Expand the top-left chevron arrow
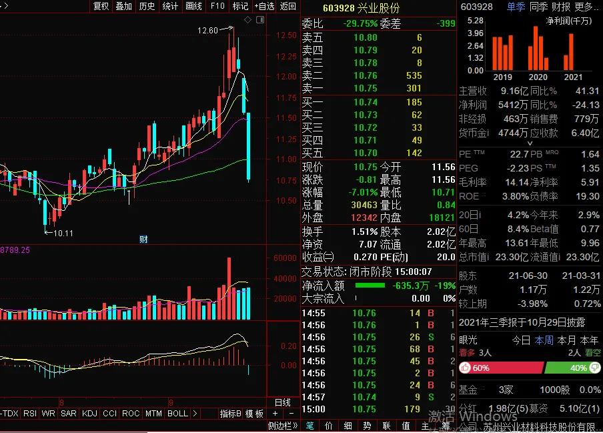 (x=5, y=6)
